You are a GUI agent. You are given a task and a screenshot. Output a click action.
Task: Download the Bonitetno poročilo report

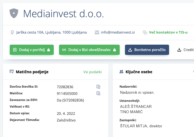click(147, 50)
